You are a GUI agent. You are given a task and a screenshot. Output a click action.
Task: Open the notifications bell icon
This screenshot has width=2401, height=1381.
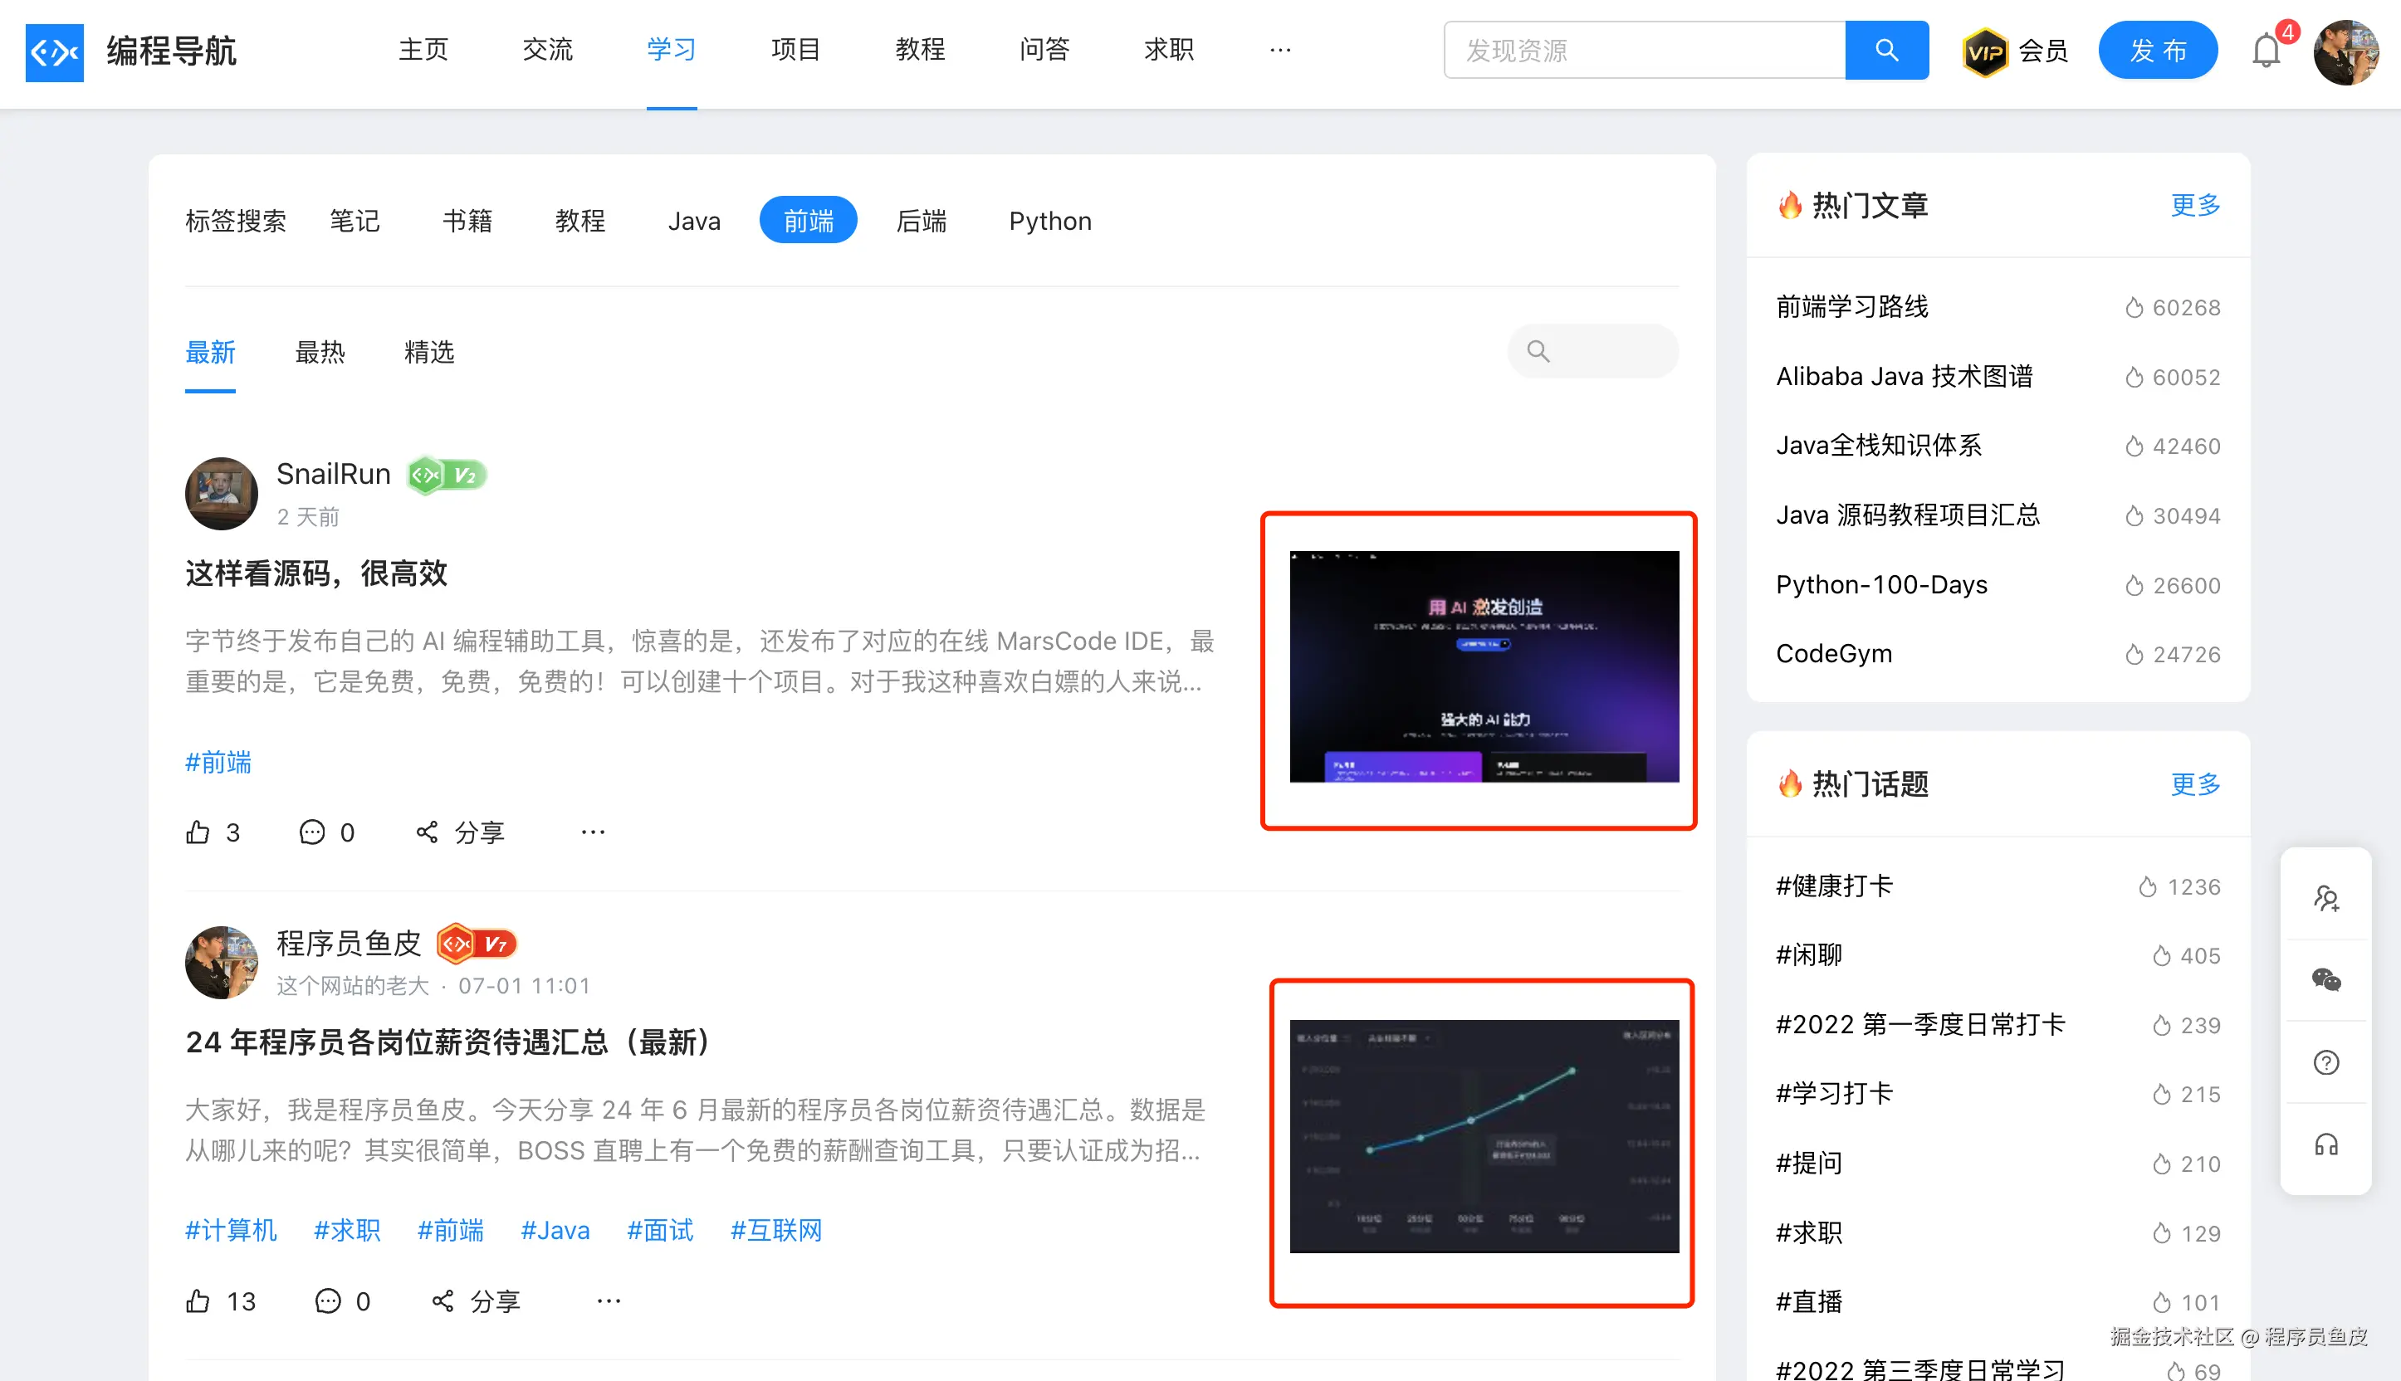tap(2266, 51)
